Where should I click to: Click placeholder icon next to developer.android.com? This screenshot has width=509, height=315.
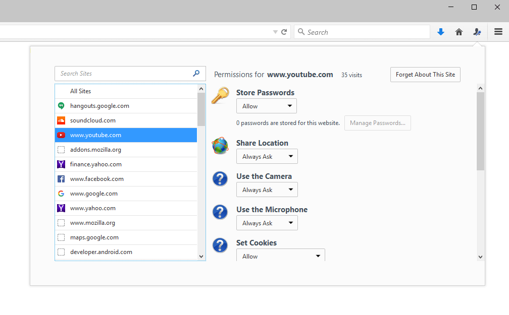pyautogui.click(x=61, y=252)
